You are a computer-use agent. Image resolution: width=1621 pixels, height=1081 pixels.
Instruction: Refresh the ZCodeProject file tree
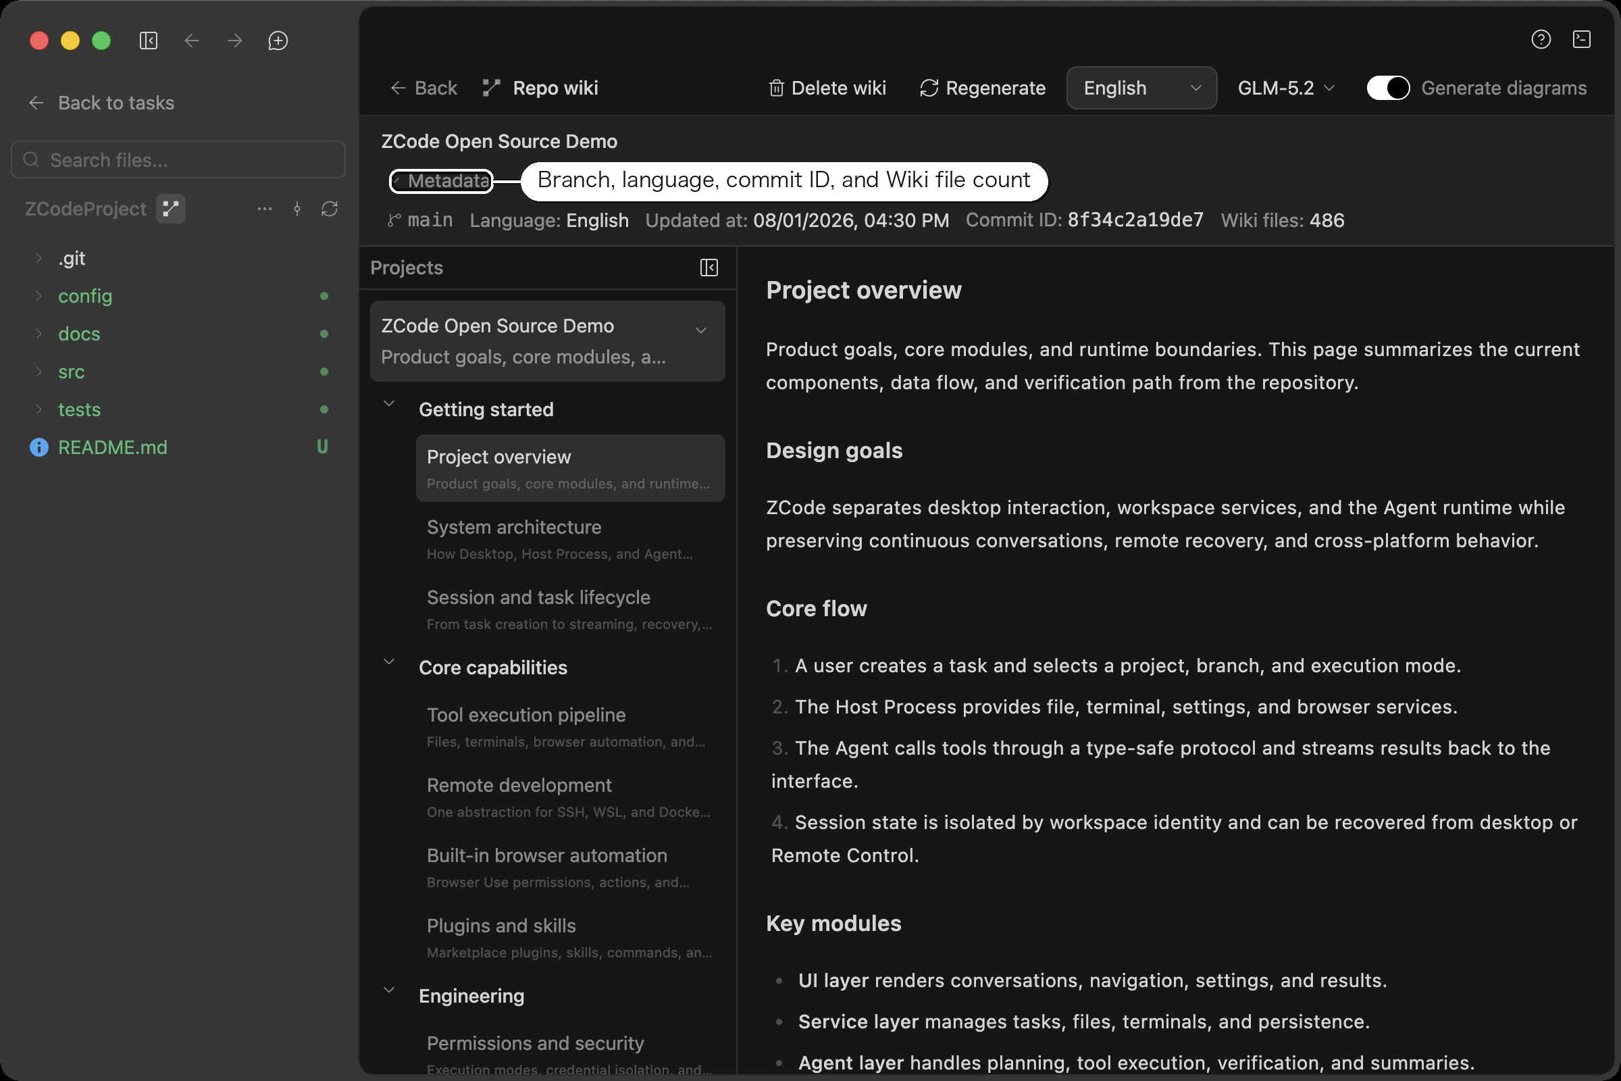[x=330, y=209]
